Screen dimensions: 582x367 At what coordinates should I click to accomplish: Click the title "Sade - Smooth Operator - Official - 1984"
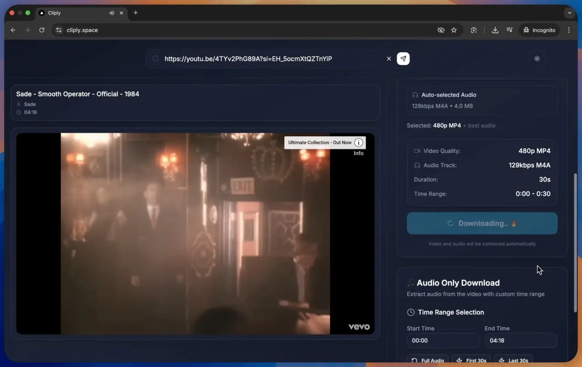pos(78,94)
